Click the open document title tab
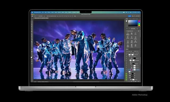The width and height of the screenshot is (170, 102). point(41,18)
